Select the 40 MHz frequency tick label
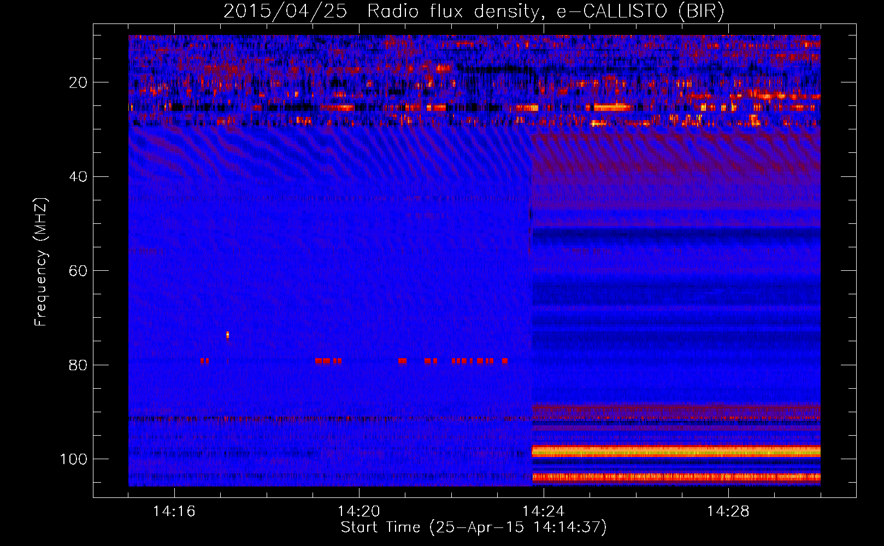884x546 pixels. click(x=78, y=177)
